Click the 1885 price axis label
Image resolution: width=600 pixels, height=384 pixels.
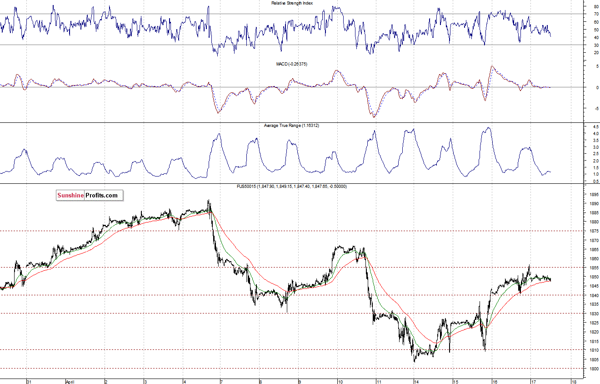click(594, 212)
